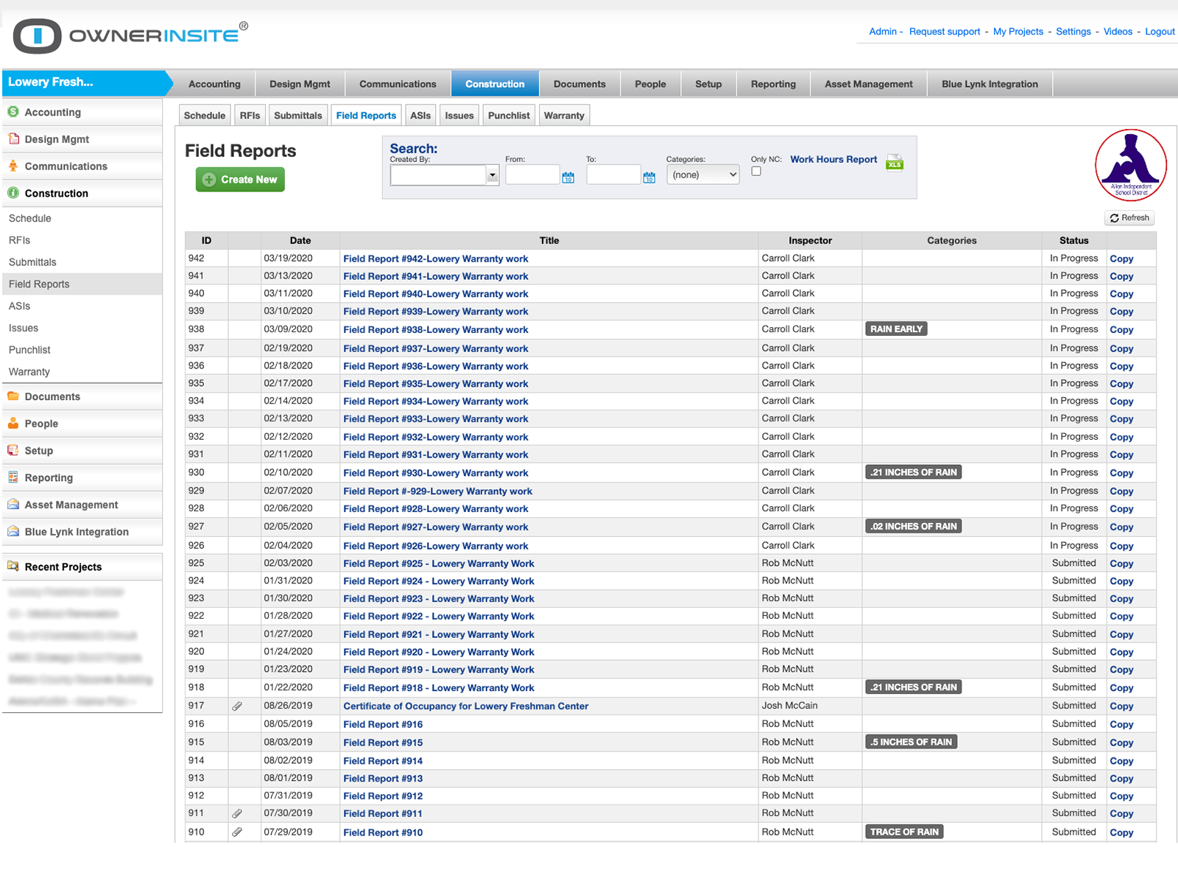Click the Documents folder icon in the sidebar

click(x=13, y=396)
